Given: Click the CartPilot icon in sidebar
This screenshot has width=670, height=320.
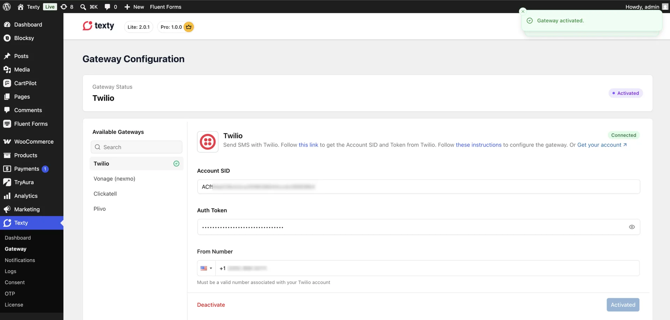Looking at the screenshot, I should pos(7,83).
